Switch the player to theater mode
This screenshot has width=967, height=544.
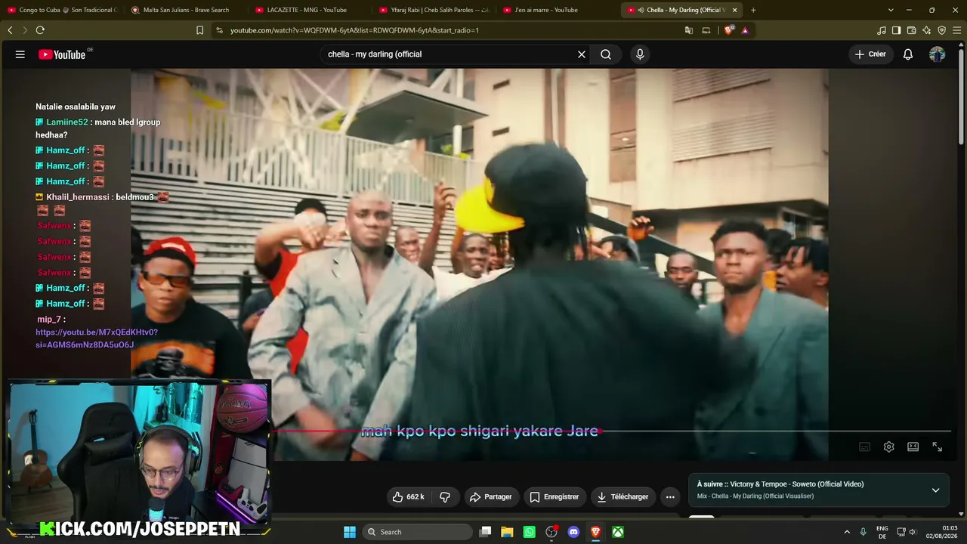click(x=913, y=447)
